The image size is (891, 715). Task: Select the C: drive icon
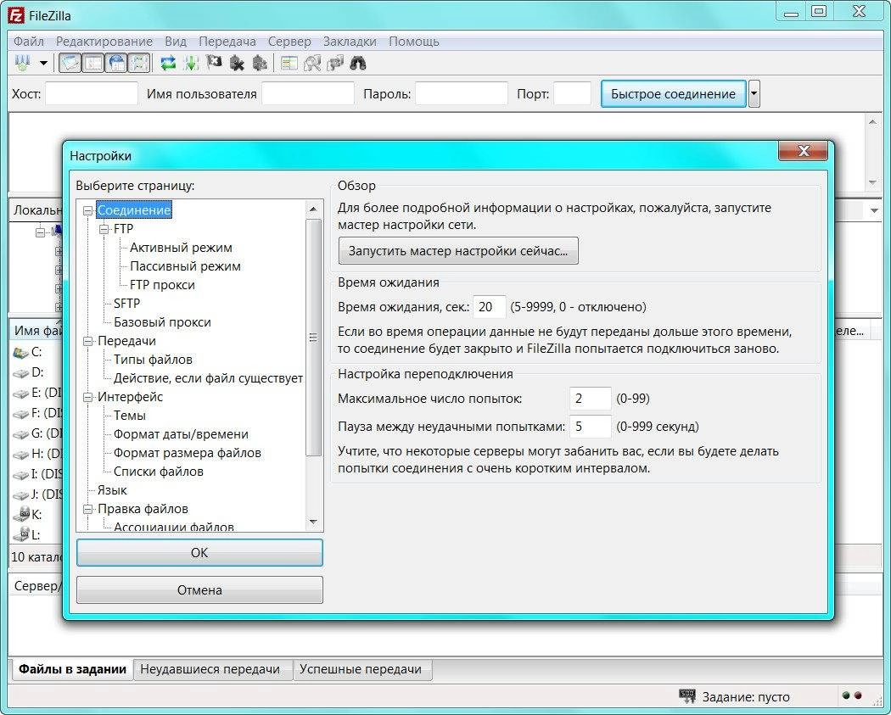pos(21,353)
